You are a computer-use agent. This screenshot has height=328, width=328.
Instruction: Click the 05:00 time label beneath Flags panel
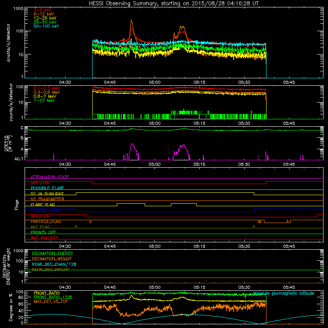coord(155,246)
